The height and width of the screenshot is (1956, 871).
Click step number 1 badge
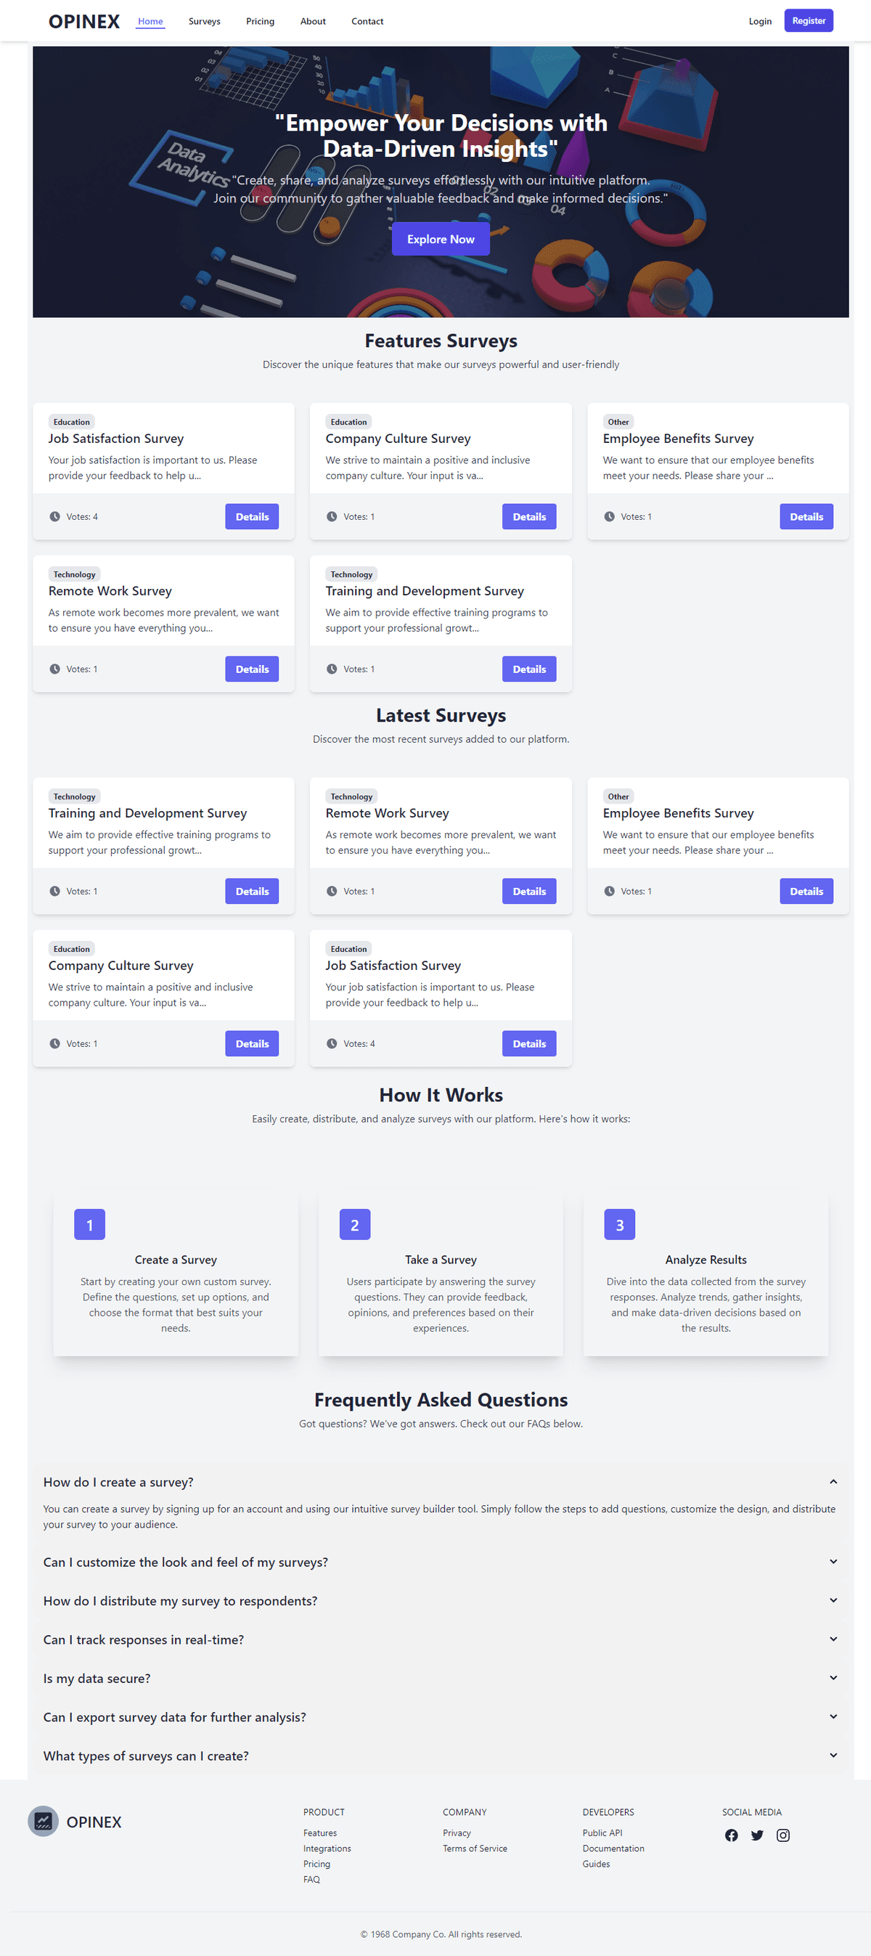[x=89, y=1224]
